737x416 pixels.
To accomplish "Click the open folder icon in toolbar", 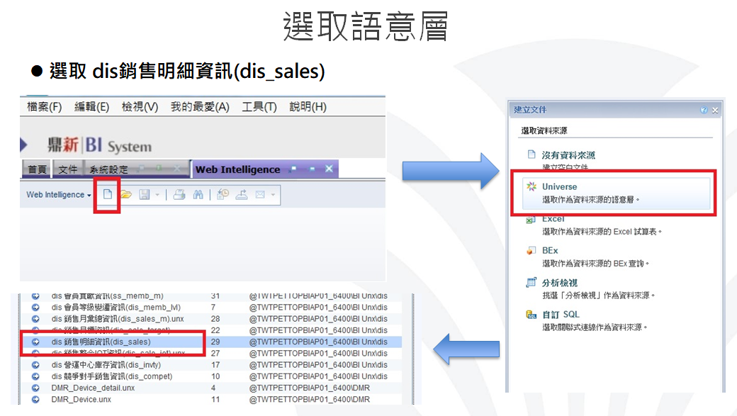I will point(125,194).
